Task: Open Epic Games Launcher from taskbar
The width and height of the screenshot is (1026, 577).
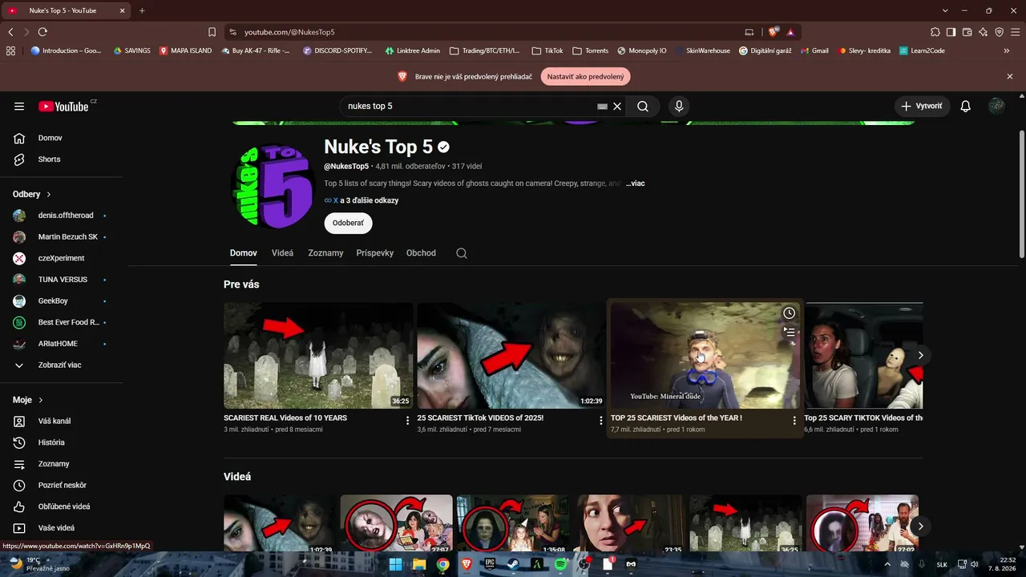Action: 490,564
